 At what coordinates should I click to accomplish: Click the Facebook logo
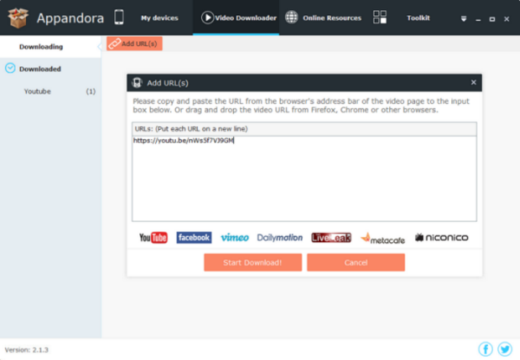[x=194, y=238]
